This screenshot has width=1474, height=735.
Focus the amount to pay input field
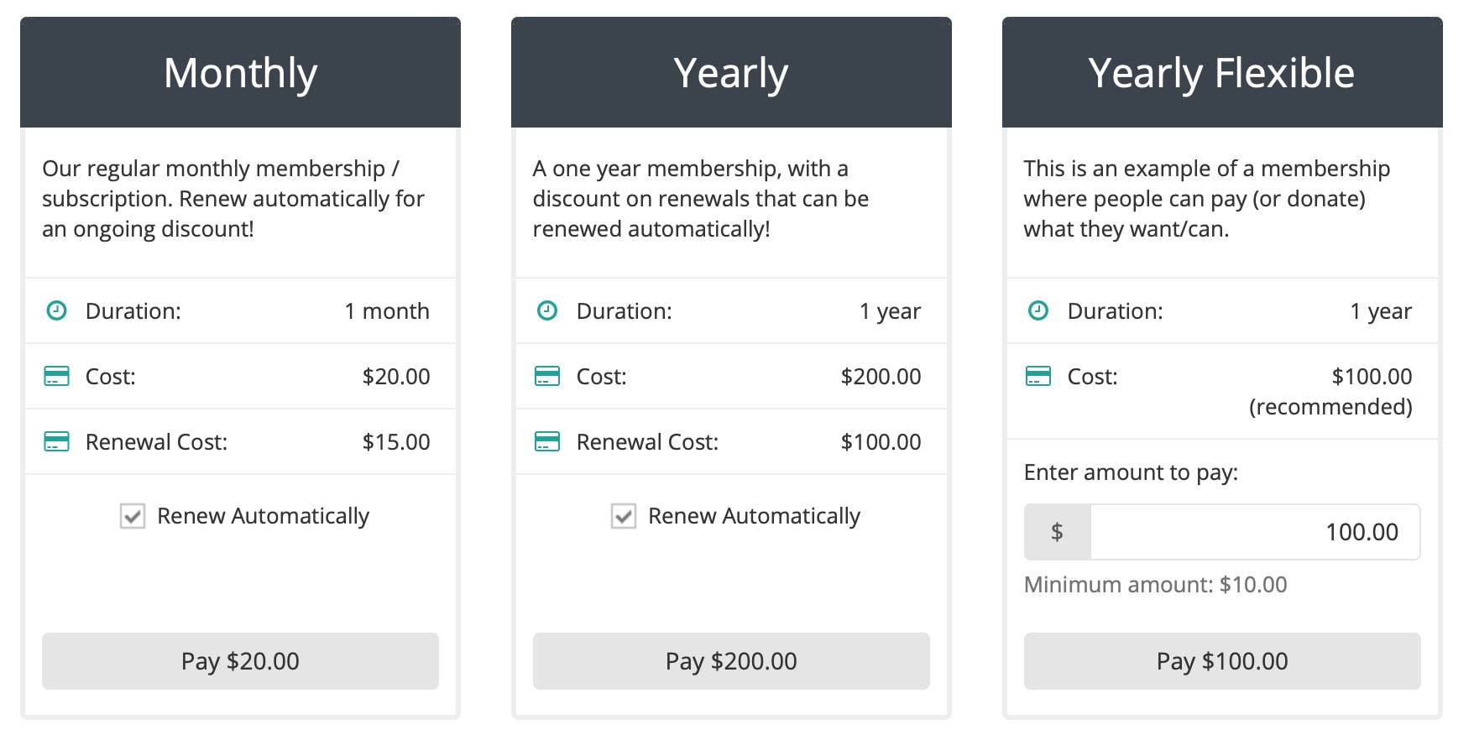point(1254,532)
